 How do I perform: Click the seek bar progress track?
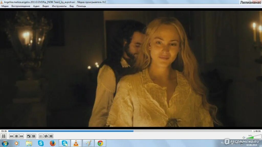130,131
